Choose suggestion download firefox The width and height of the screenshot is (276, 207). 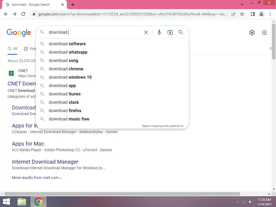click(112, 111)
